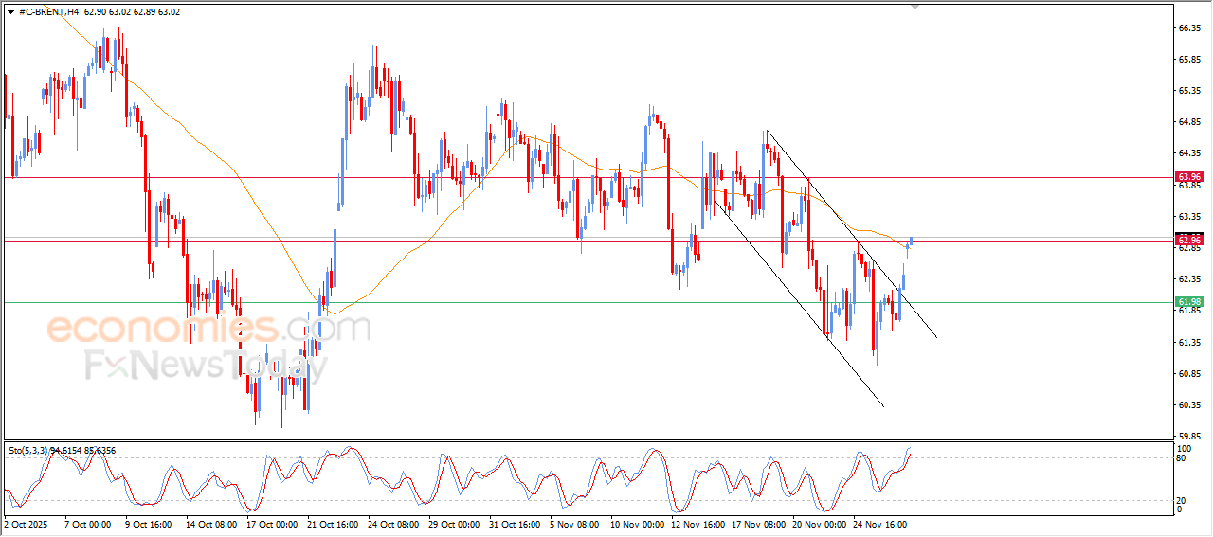The image size is (1213, 537).
Task: Click the 24 Oct 08:00 time label
Action: coord(392,523)
